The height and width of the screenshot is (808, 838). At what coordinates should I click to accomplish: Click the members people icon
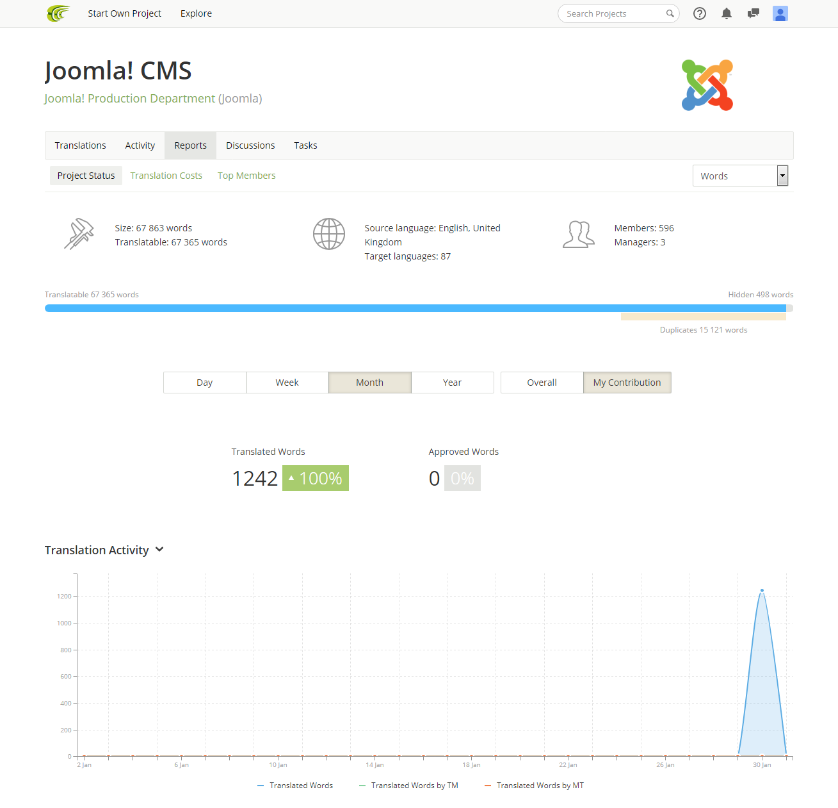point(579,234)
